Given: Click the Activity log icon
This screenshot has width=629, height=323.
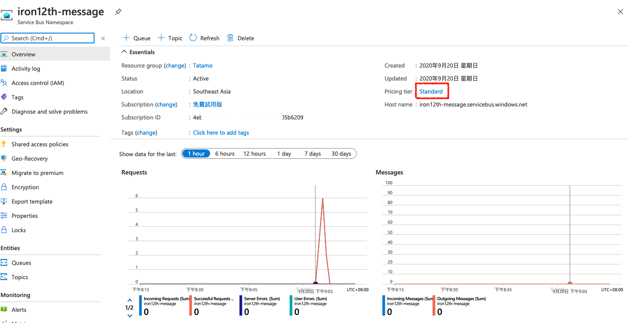Looking at the screenshot, I should [x=4, y=68].
